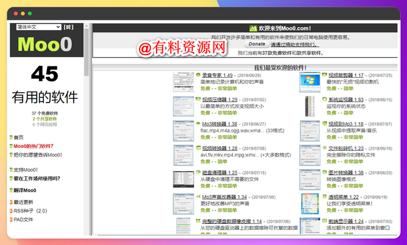This screenshot has width=407, height=245.
Task: Open 视频到Mp3 1.18 software link
Action: (x=346, y=124)
